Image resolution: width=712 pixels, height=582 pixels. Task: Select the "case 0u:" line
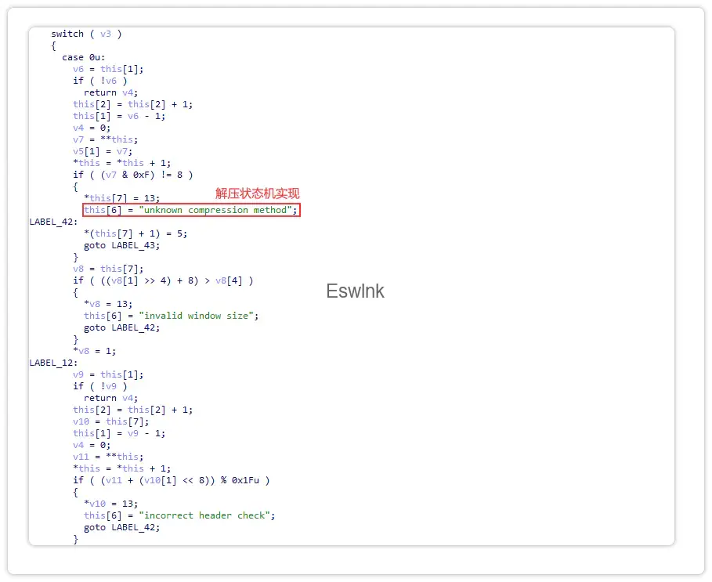[x=83, y=57]
